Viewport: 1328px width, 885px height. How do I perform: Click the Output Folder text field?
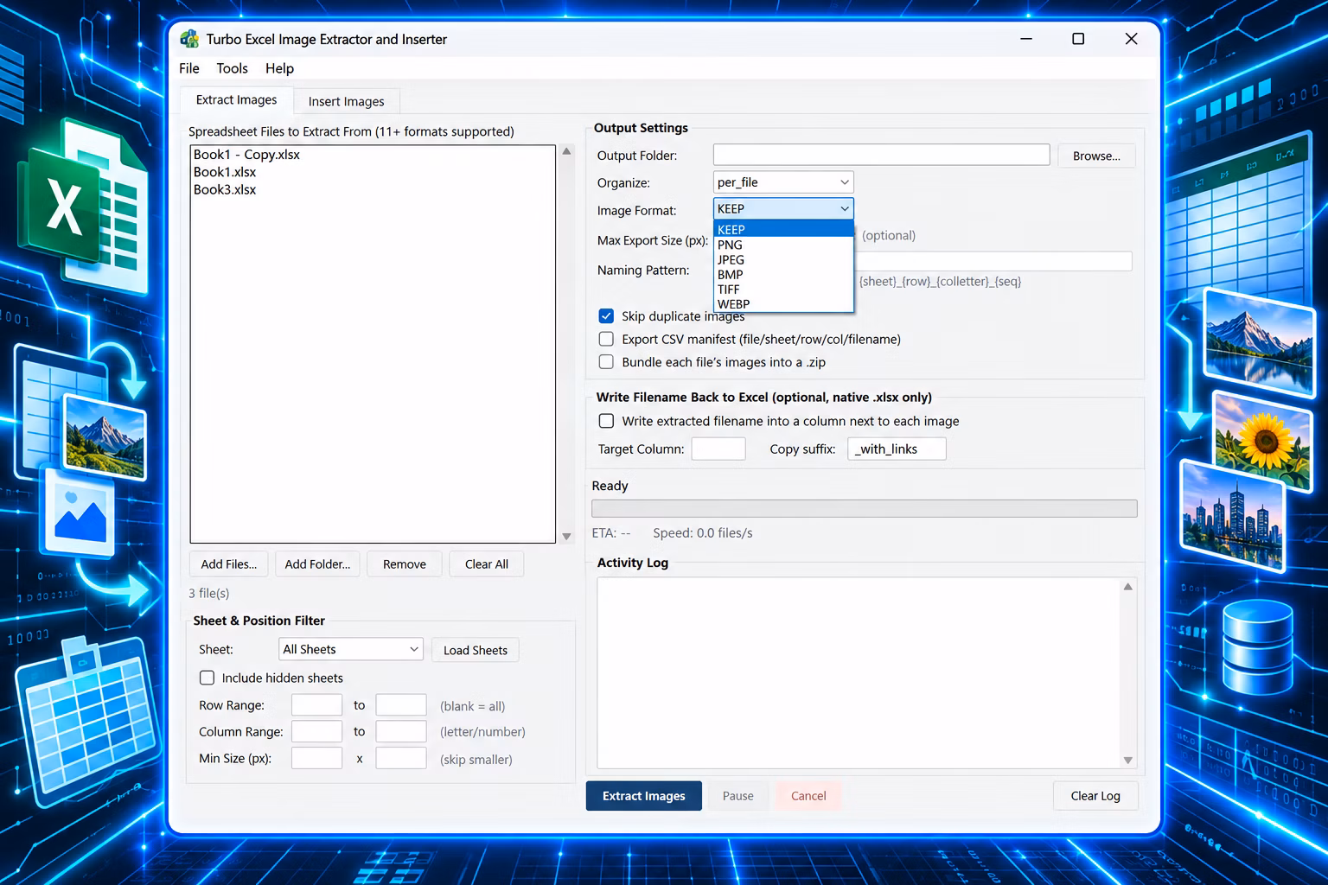pos(881,155)
